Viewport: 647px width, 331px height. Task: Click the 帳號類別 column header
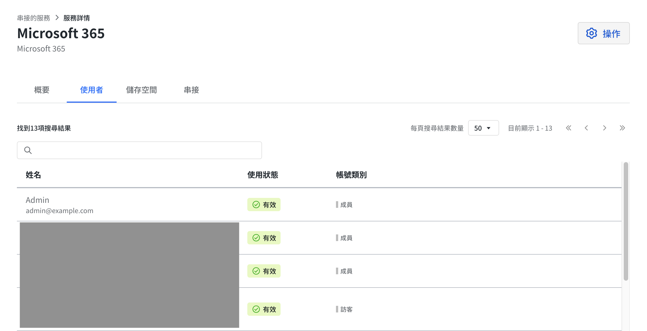[x=351, y=175]
